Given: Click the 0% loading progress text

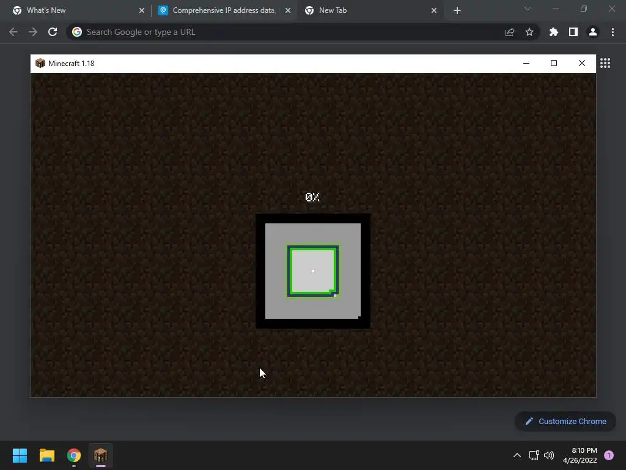Looking at the screenshot, I should click(312, 197).
